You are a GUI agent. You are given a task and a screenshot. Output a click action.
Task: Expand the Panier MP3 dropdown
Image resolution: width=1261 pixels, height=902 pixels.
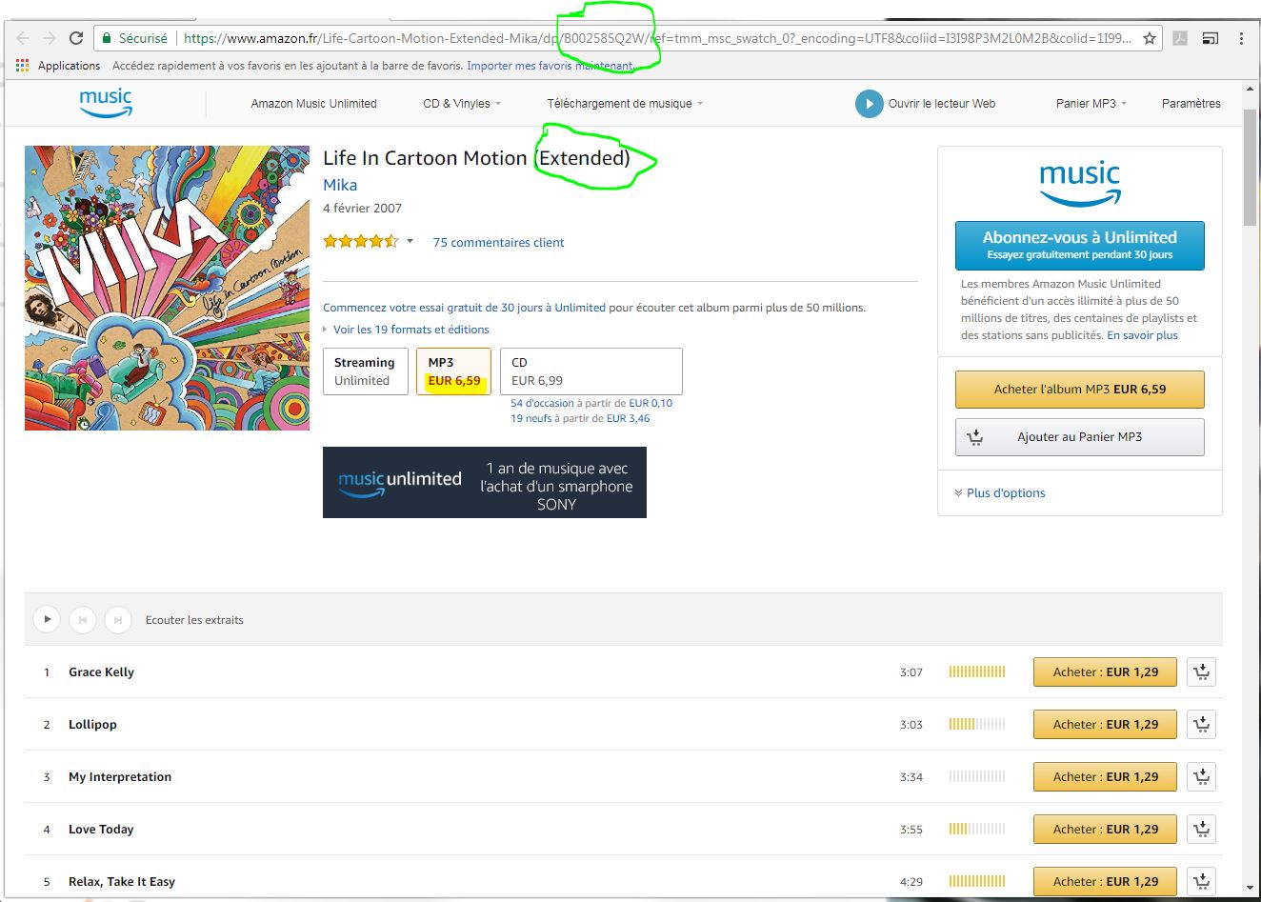pyautogui.click(x=1091, y=104)
